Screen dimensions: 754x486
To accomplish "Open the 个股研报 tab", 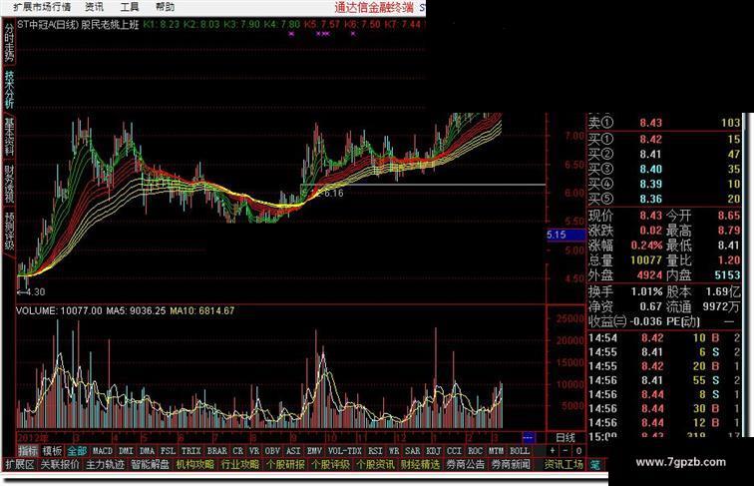I will [285, 464].
